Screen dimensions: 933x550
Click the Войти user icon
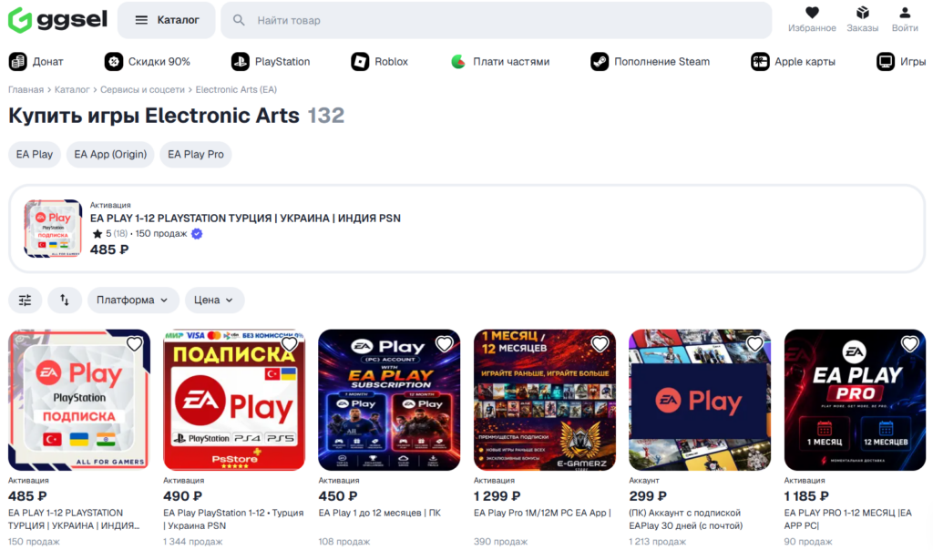click(905, 13)
